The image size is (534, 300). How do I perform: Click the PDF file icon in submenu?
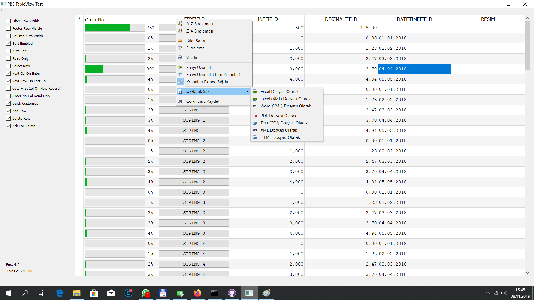pos(255,116)
